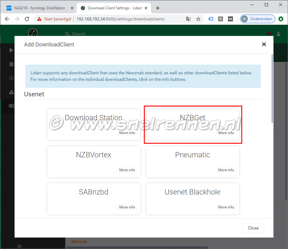Open More info for Usenet Blackhole
The height and width of the screenshot is (249, 288).
click(x=226, y=207)
